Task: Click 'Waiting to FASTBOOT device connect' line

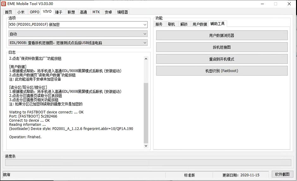Action: pyautogui.click(x=46, y=112)
